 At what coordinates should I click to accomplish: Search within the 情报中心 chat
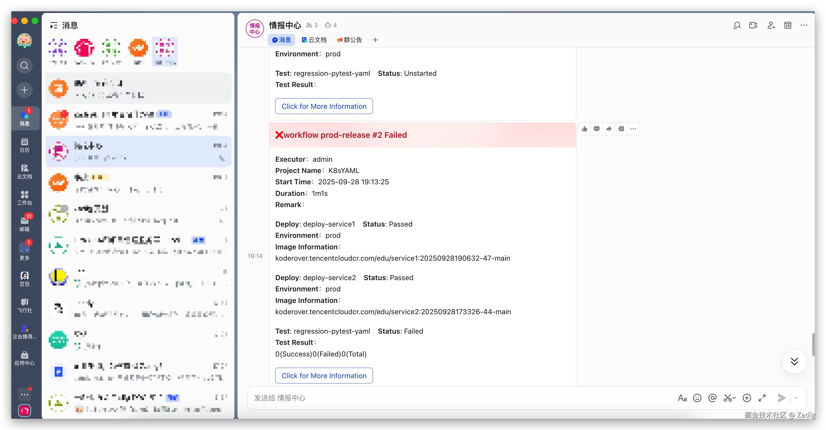[x=737, y=25]
